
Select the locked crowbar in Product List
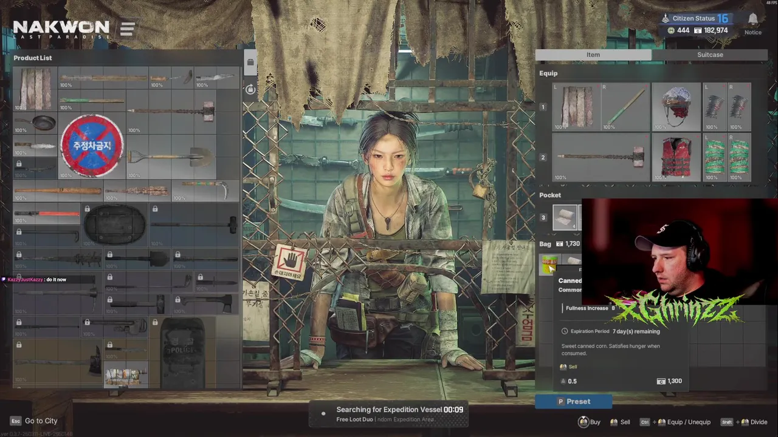pyautogui.click(x=47, y=237)
